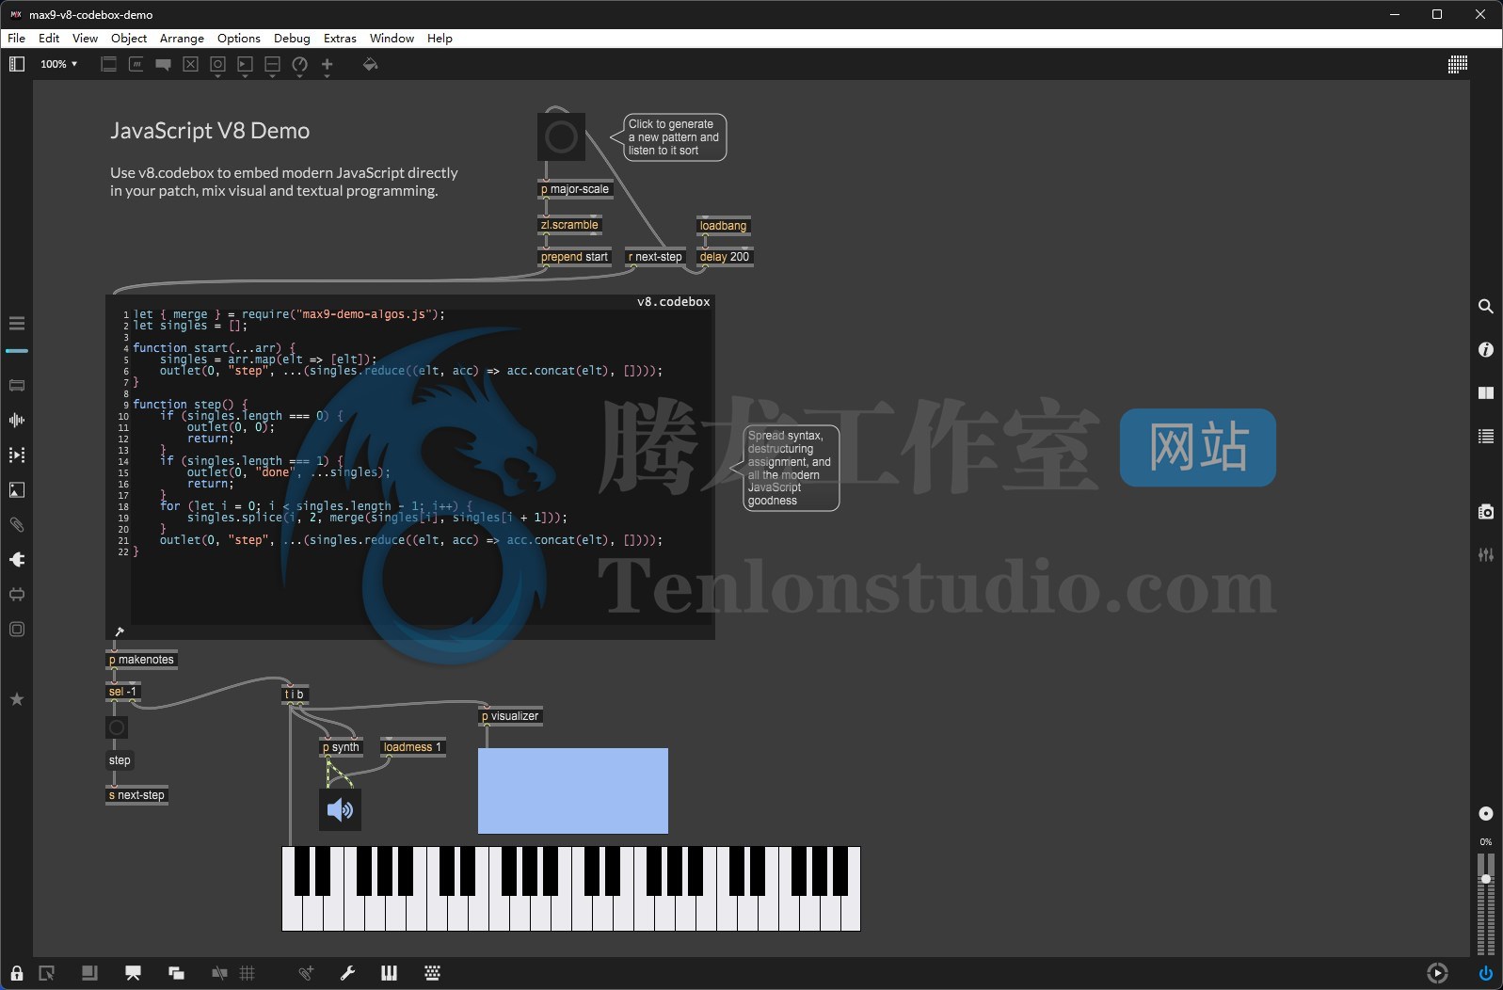Select the zl.scramble object

coord(569,225)
